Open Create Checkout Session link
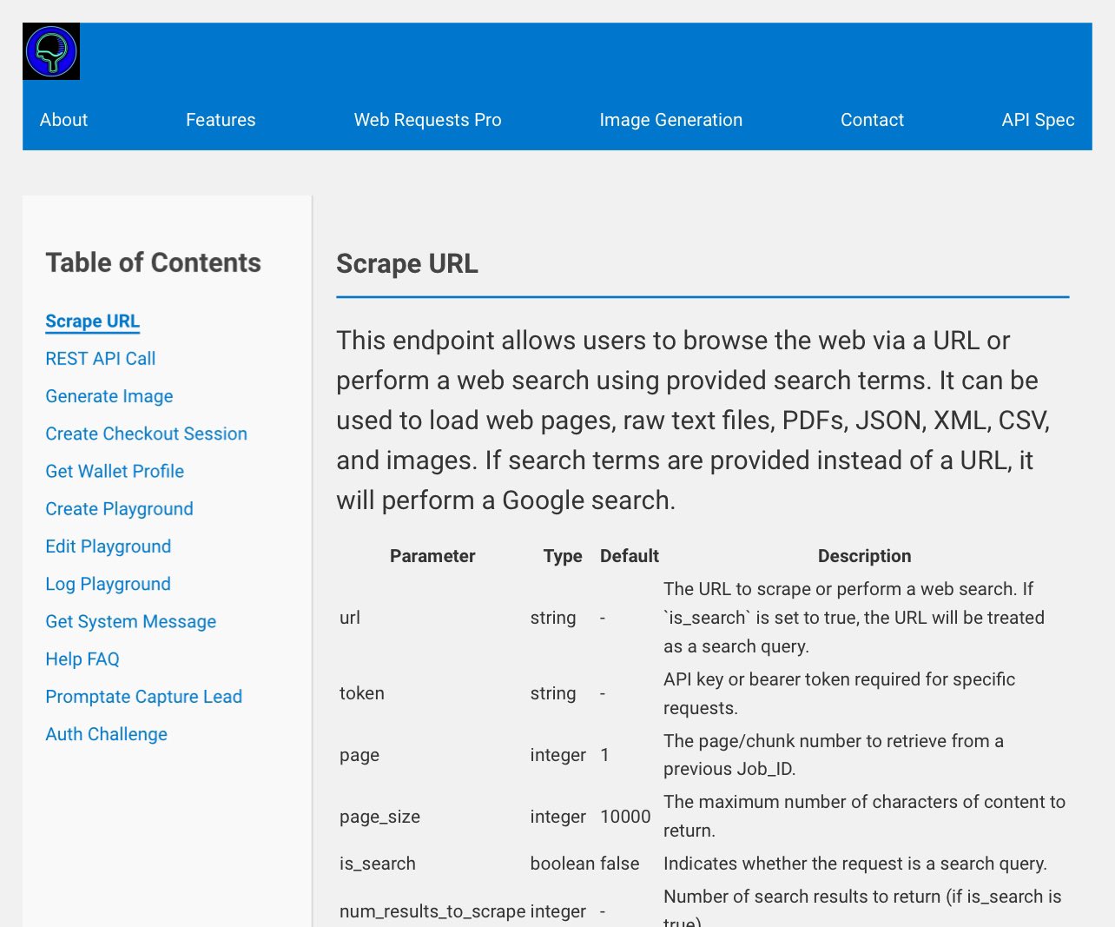Image resolution: width=1115 pixels, height=927 pixels. 147,434
